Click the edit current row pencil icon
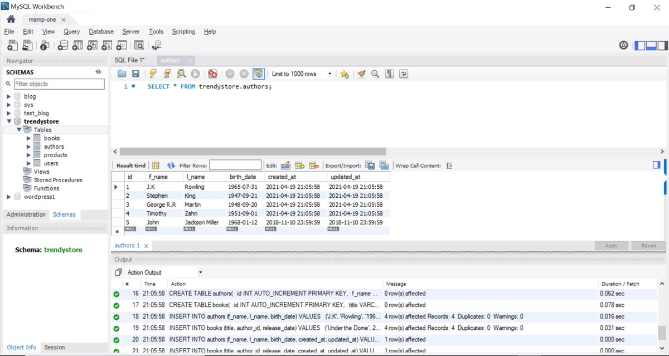Viewport: 669px width, 356px height. (x=285, y=165)
